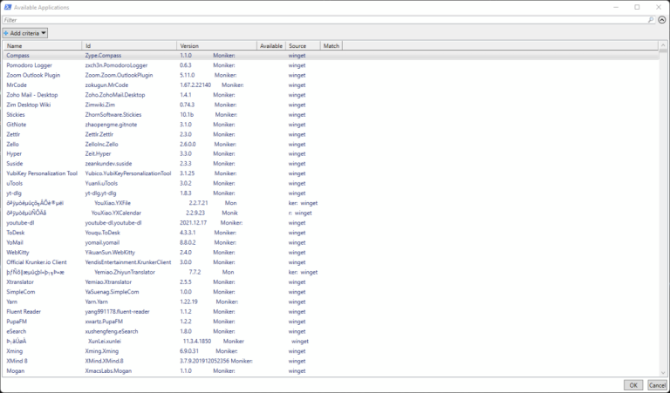Select the XMind 8 row
Image resolution: width=670 pixels, height=393 pixels.
pos(332,361)
